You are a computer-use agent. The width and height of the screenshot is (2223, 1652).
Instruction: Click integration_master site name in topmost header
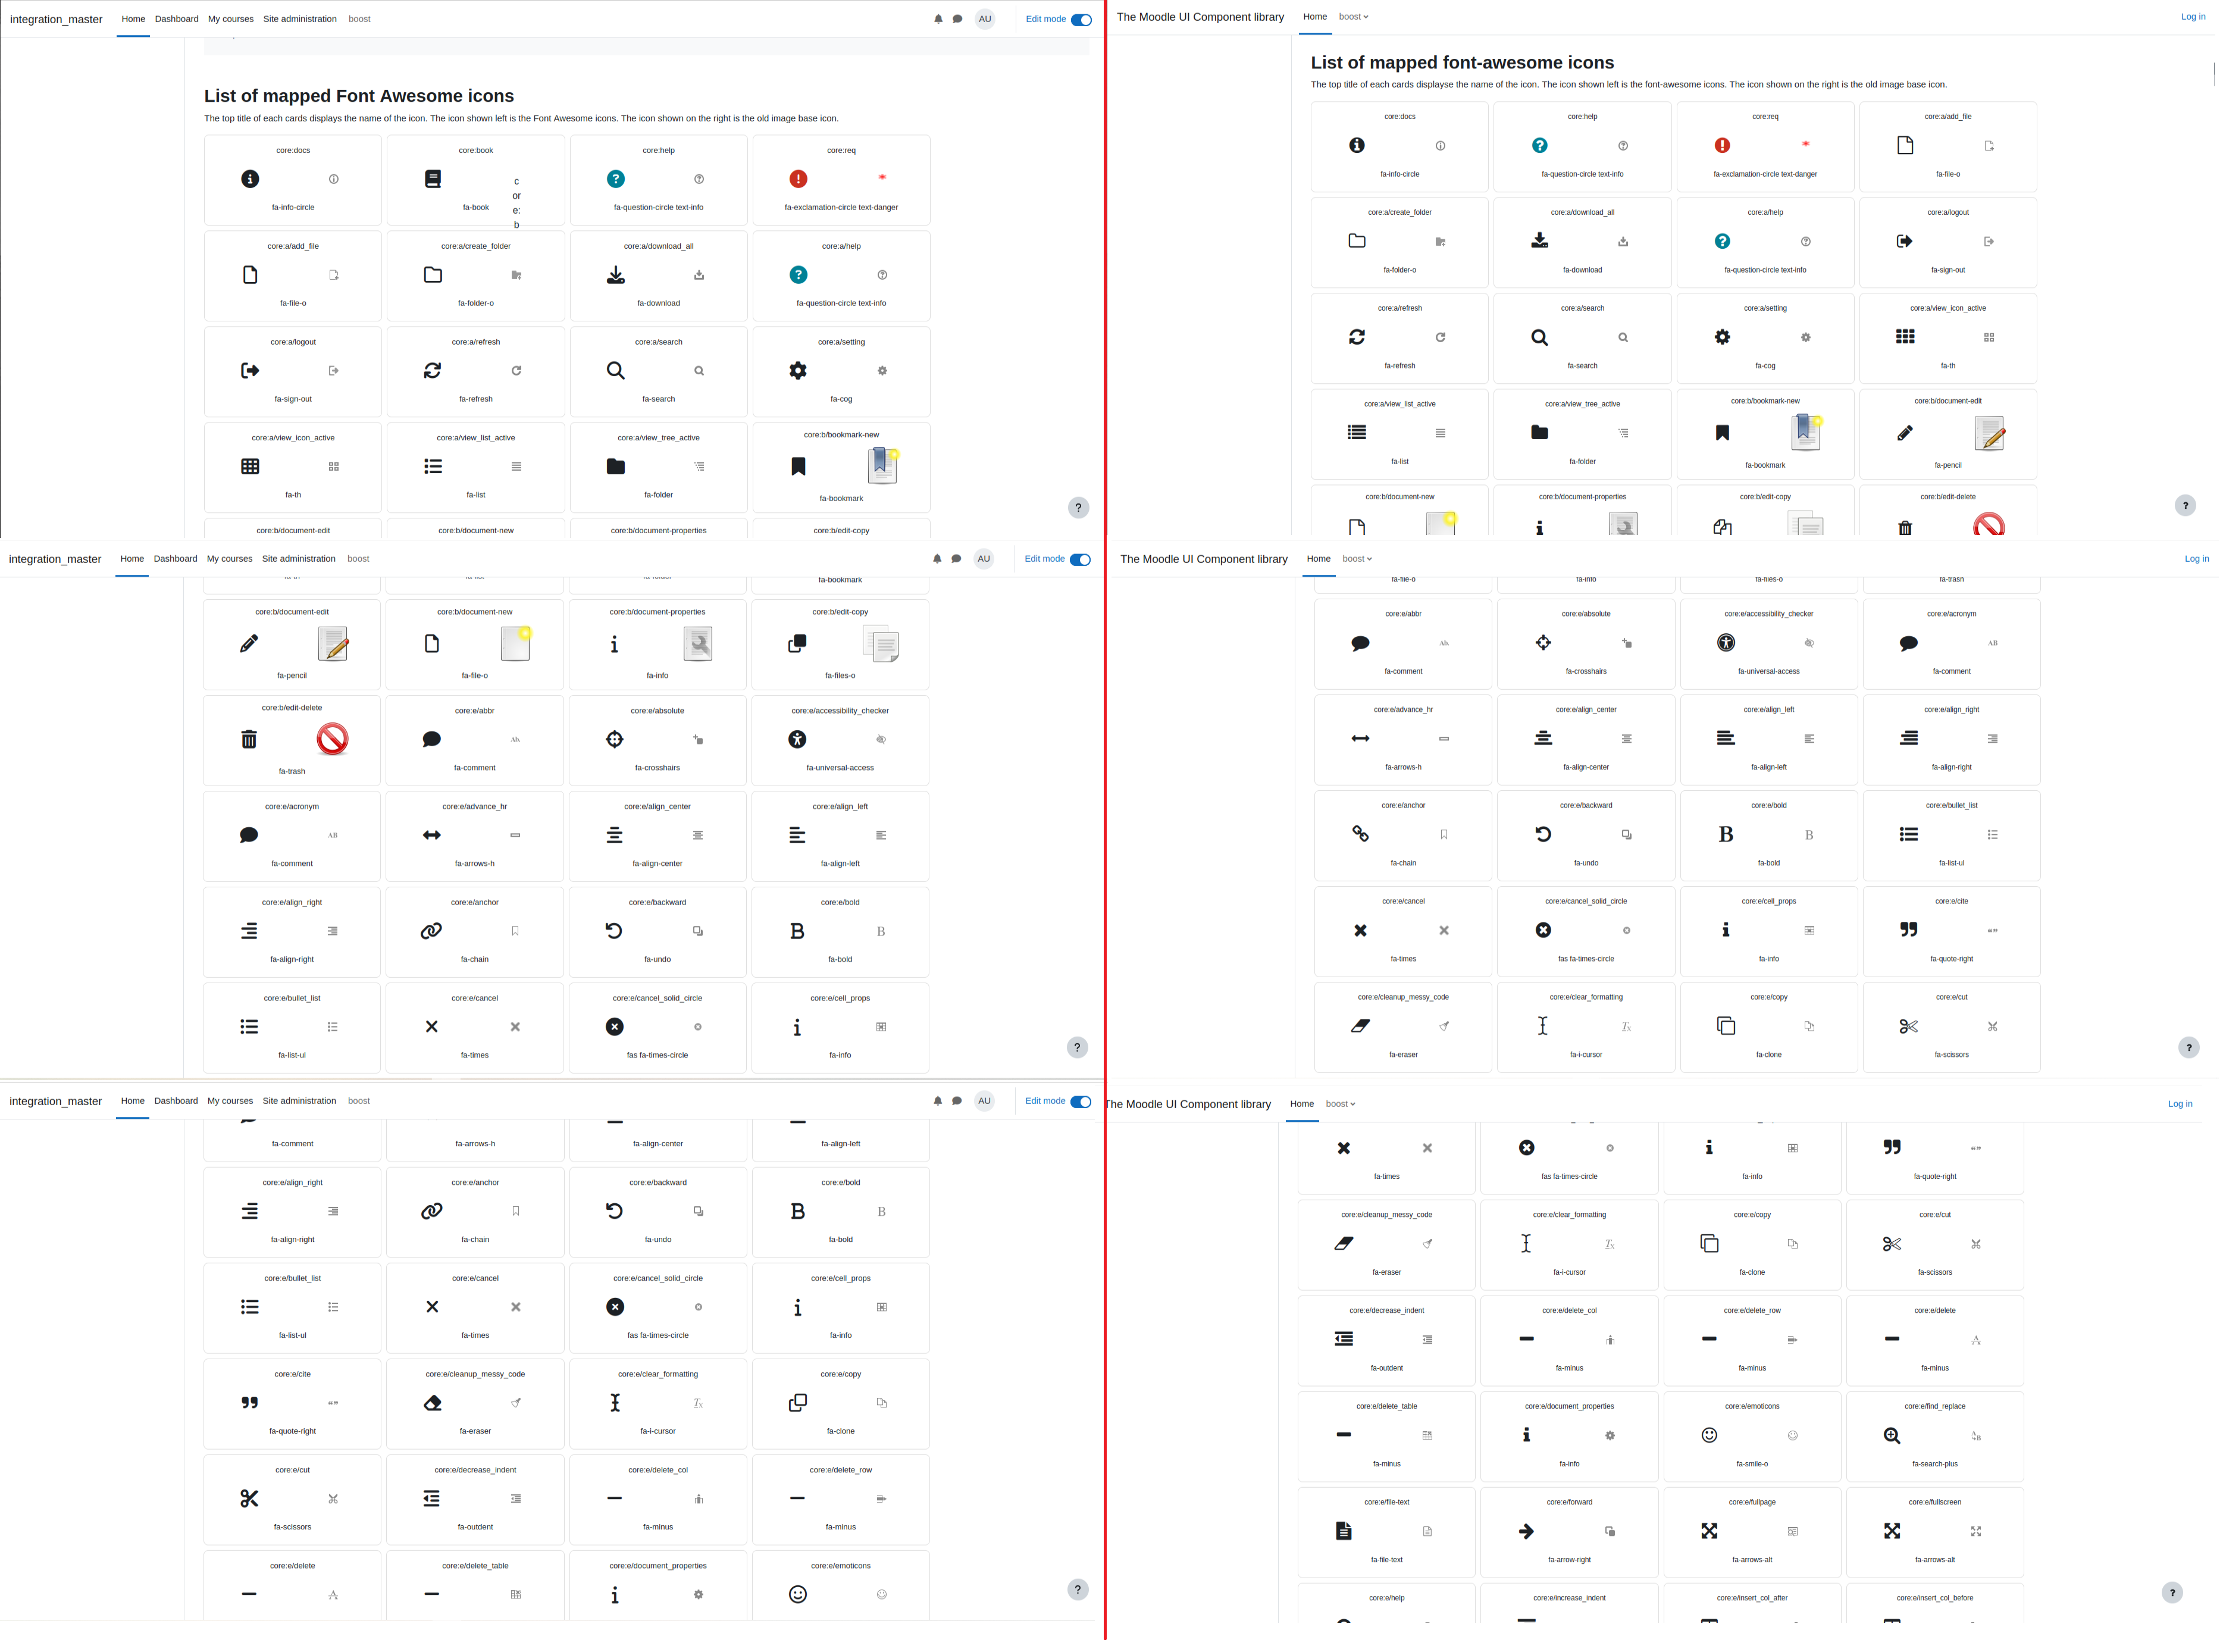(x=56, y=20)
